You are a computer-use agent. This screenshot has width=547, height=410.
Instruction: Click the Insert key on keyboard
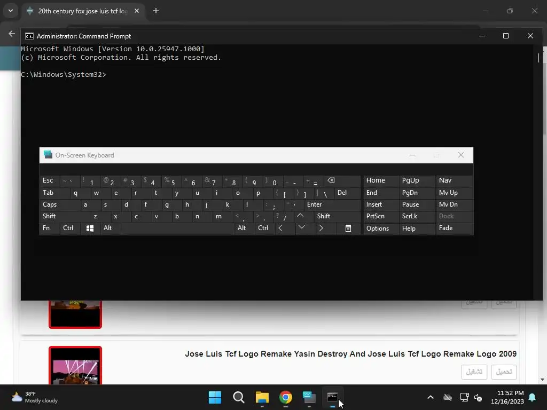tap(381, 204)
